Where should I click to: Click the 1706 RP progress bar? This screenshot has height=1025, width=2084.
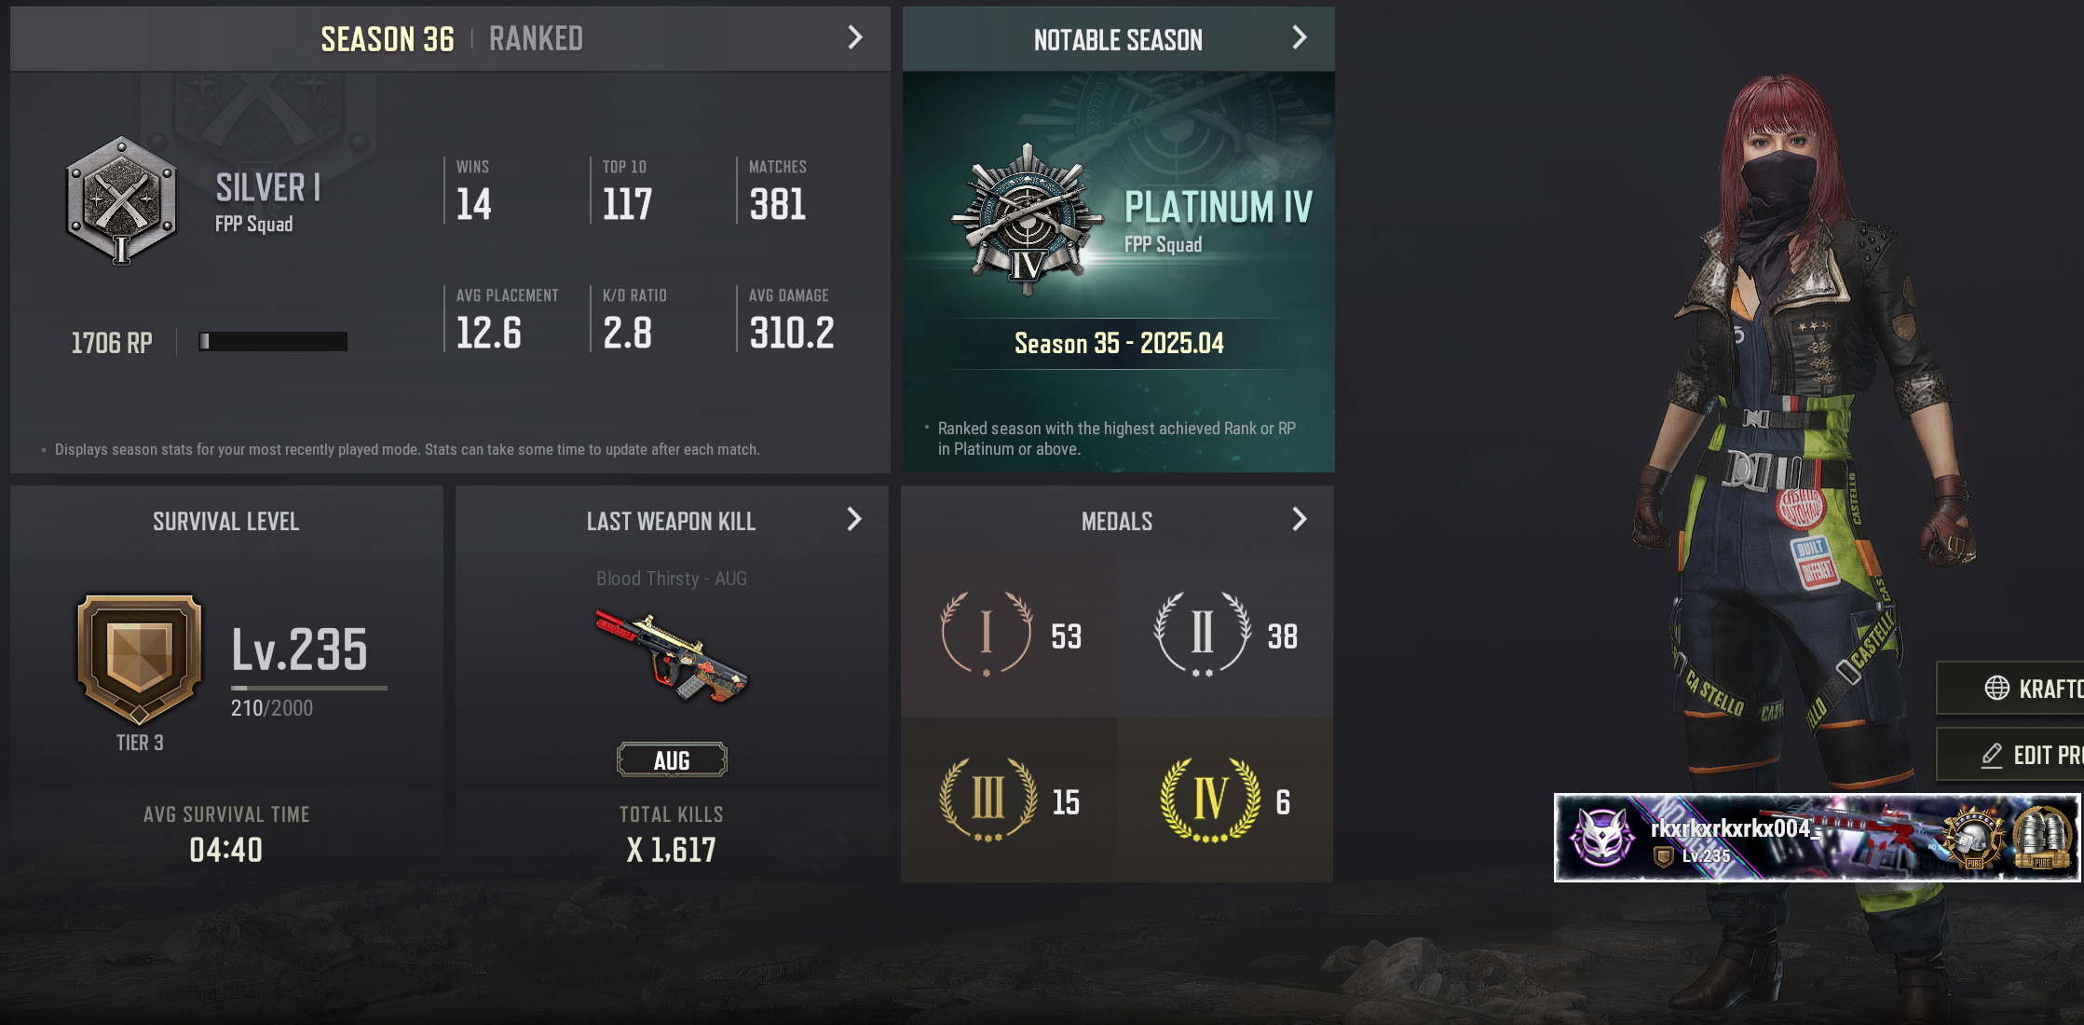click(273, 342)
